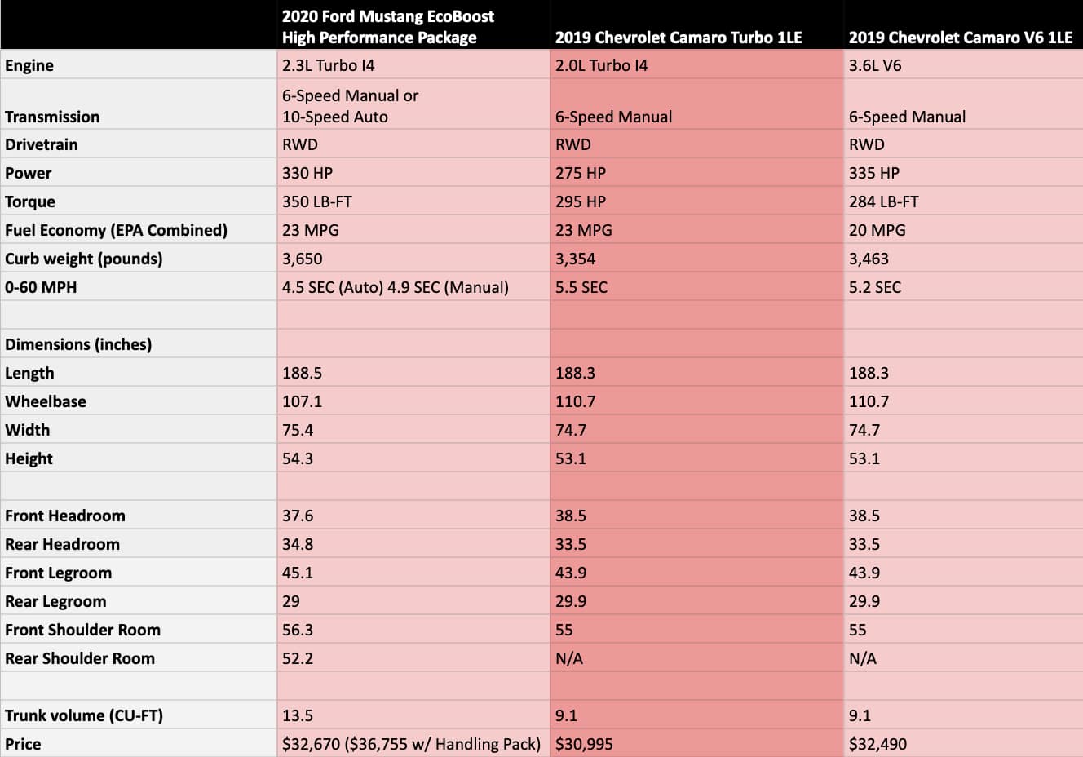Select the 2.3L Turbo I4 cell
This screenshot has height=757, width=1083.
point(413,65)
